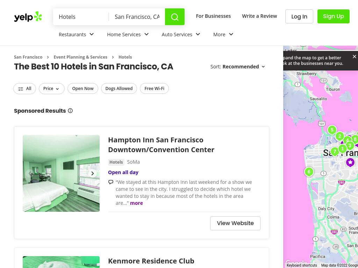Select map pin number 5

point(332,130)
